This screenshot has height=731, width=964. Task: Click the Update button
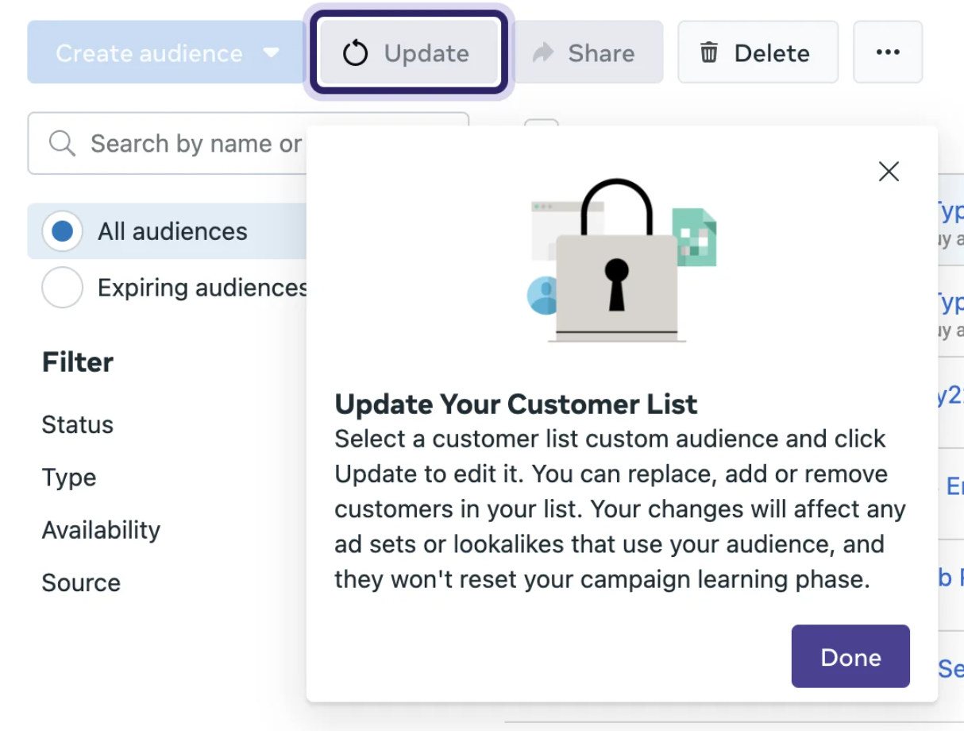pyautogui.click(x=408, y=53)
